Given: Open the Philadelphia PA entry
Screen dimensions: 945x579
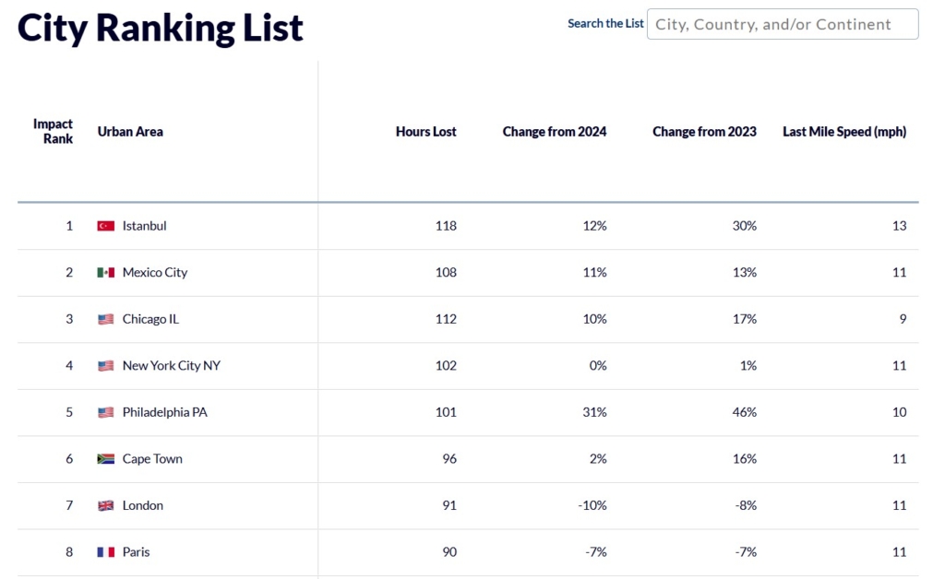Looking at the screenshot, I should pyautogui.click(x=165, y=413).
